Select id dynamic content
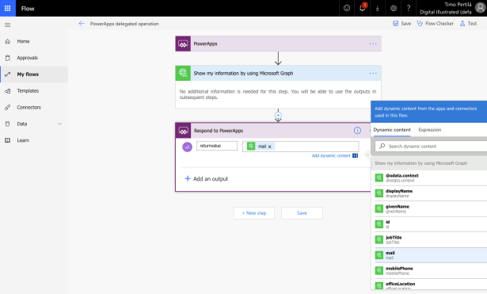The height and width of the screenshot is (294, 487). click(x=431, y=224)
